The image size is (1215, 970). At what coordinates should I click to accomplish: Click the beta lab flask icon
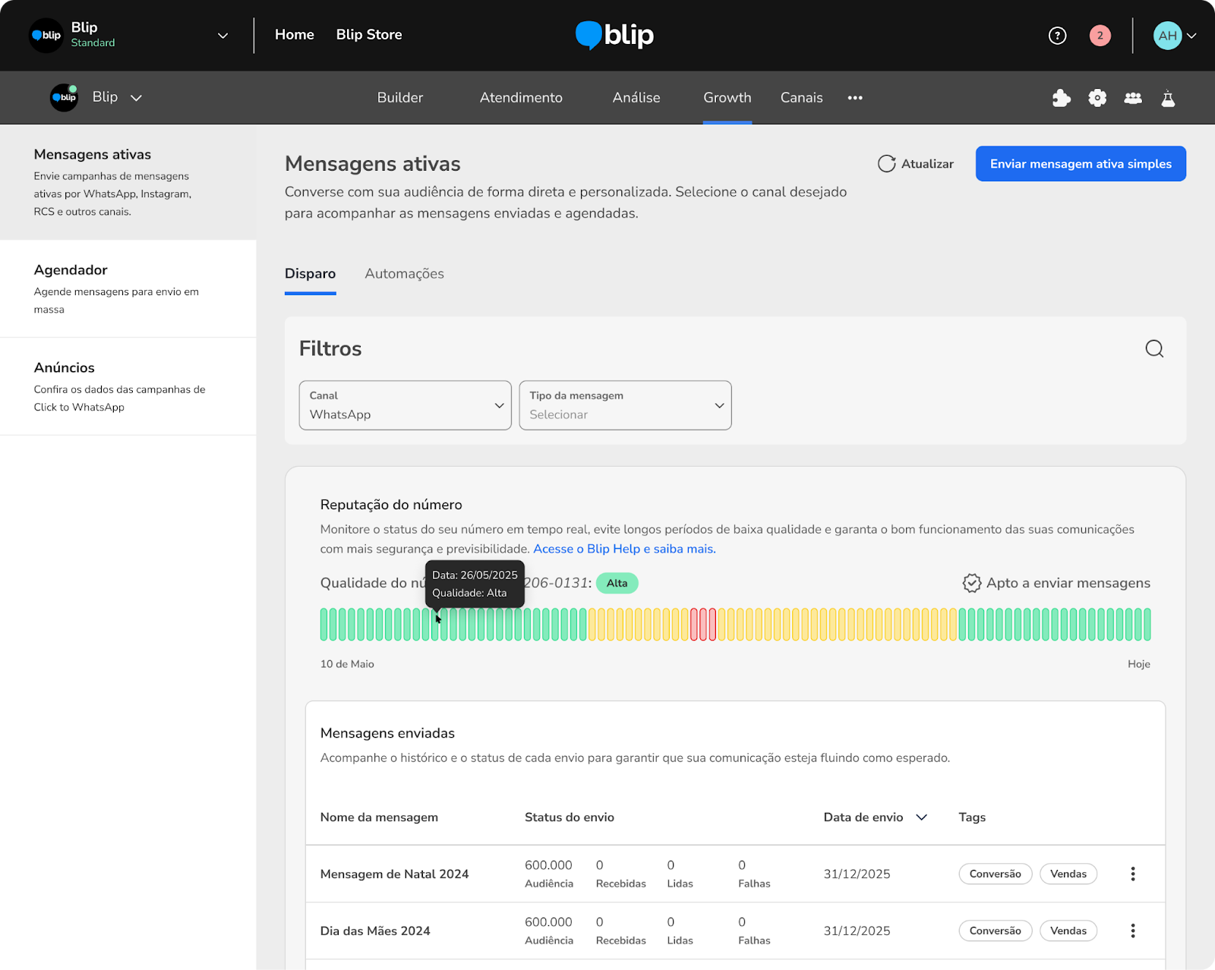point(1168,98)
